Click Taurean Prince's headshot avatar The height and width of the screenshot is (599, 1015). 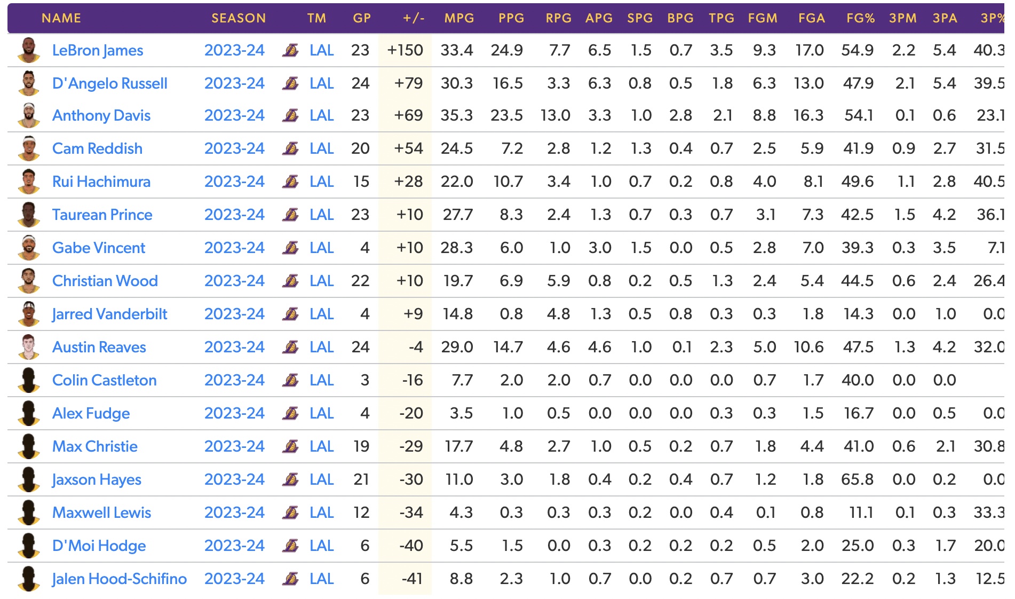(29, 215)
